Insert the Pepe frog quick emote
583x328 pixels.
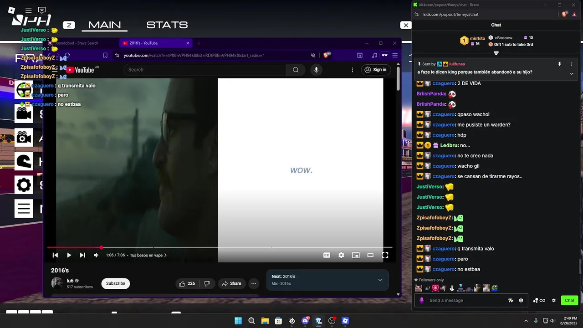coord(494,288)
